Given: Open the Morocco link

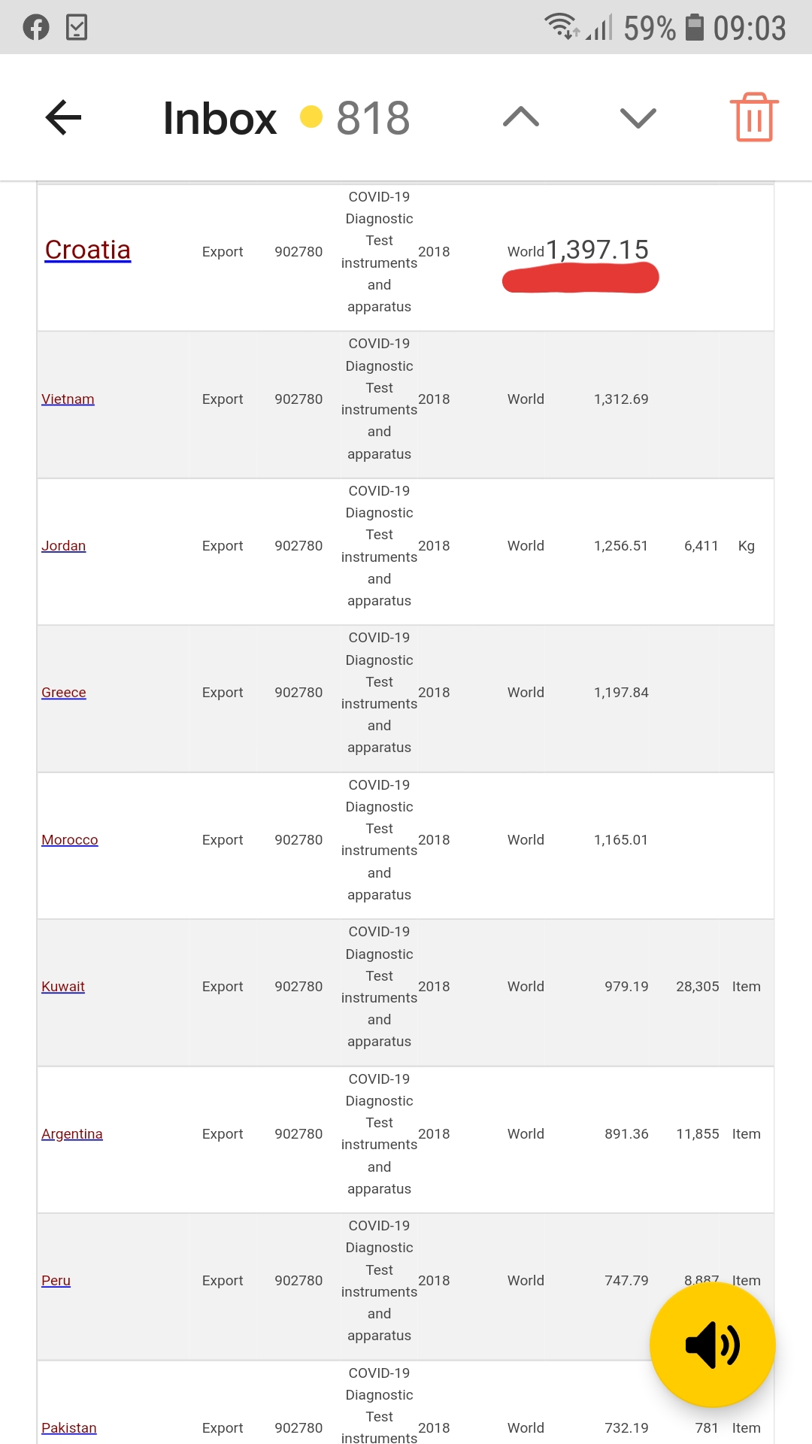Looking at the screenshot, I should coord(69,840).
